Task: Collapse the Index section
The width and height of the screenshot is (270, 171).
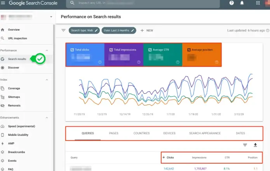Action: (x=47, y=80)
